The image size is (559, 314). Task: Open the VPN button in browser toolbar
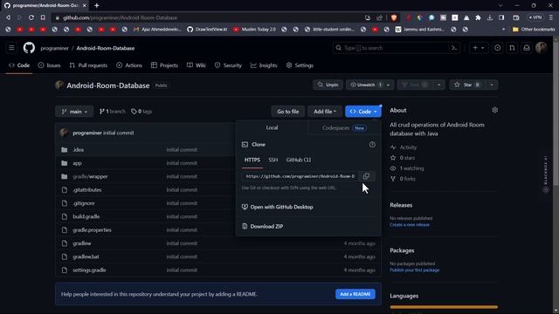pyautogui.click(x=535, y=17)
